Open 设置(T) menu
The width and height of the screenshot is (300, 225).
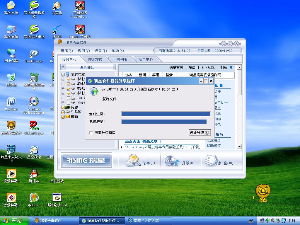click(101, 51)
